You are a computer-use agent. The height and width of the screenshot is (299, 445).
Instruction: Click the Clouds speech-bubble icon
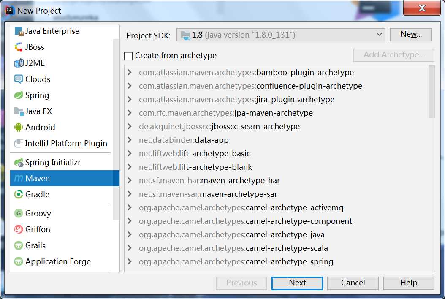click(19, 79)
